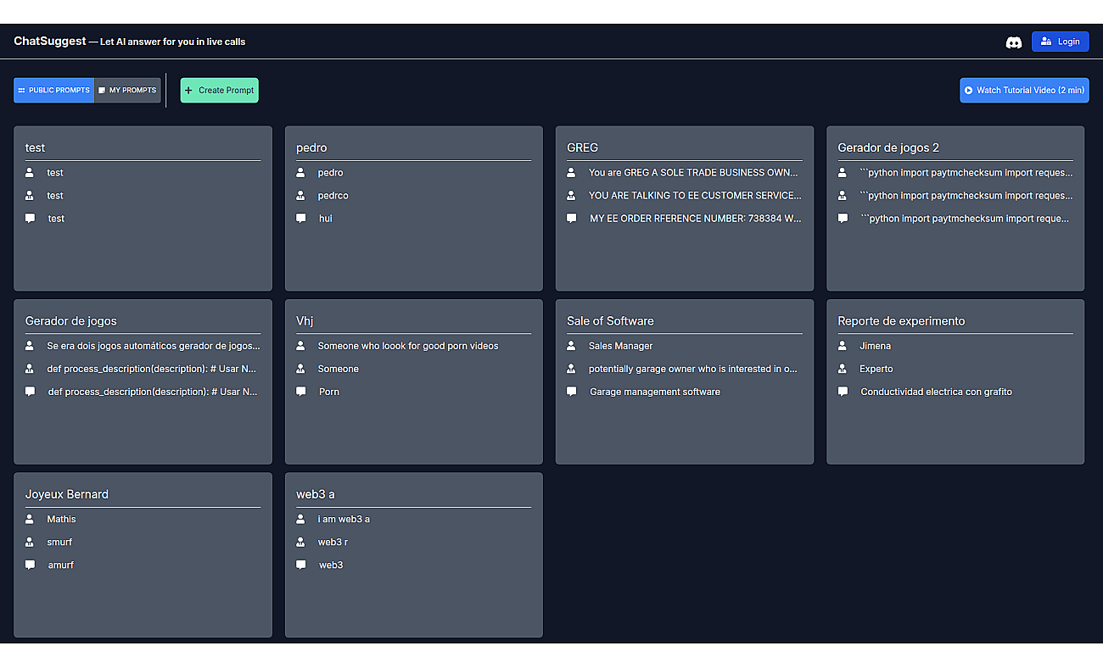Switch to My Prompts tab

(x=127, y=90)
